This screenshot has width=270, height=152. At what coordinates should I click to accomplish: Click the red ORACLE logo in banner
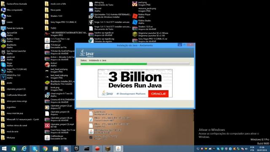tap(159, 94)
